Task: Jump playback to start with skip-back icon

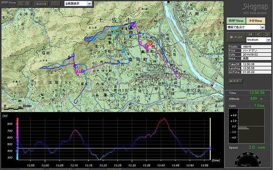Action: [x=250, y=34]
